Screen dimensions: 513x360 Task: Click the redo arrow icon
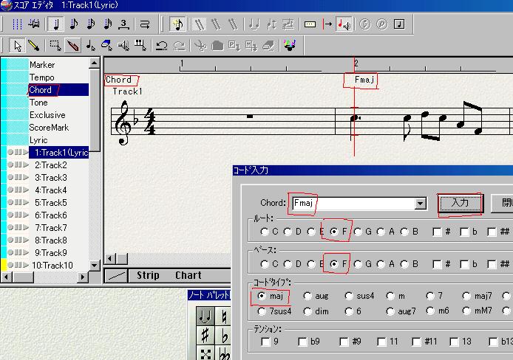tap(180, 45)
